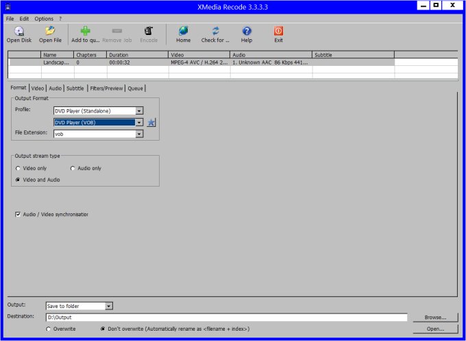Click the Destination path input field

pyautogui.click(x=226, y=318)
